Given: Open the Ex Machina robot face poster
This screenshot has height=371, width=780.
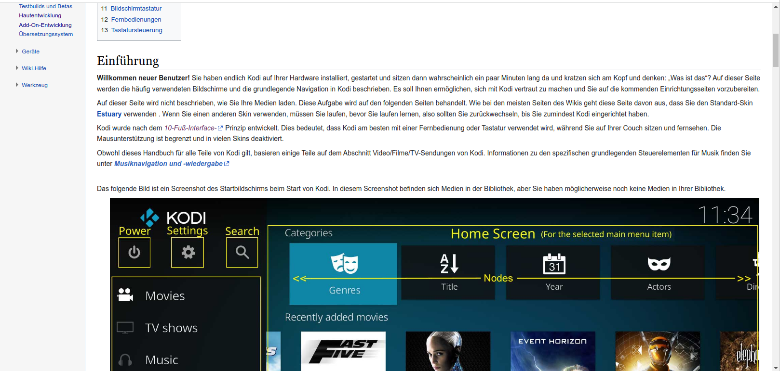Looking at the screenshot, I should coord(448,351).
